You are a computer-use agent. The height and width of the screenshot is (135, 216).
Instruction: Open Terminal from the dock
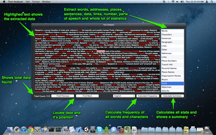click(52, 129)
